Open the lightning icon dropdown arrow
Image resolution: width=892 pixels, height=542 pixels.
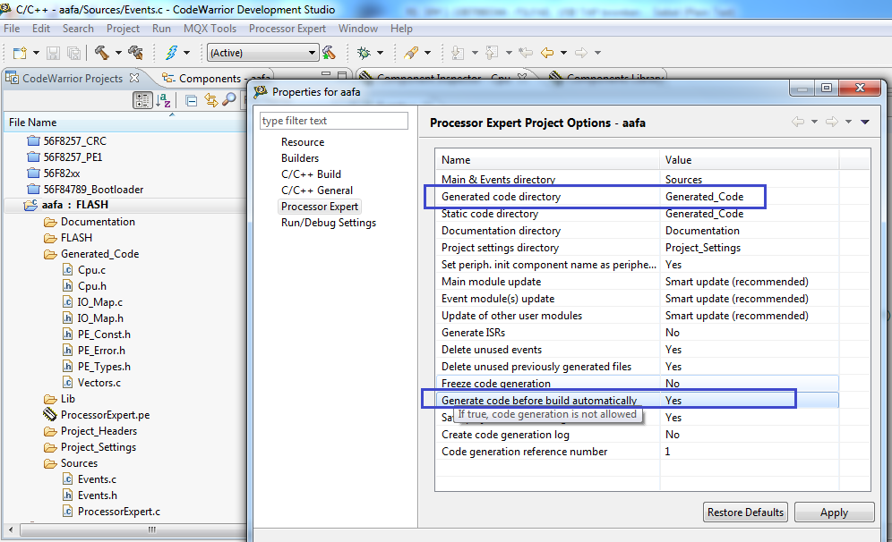(x=186, y=53)
